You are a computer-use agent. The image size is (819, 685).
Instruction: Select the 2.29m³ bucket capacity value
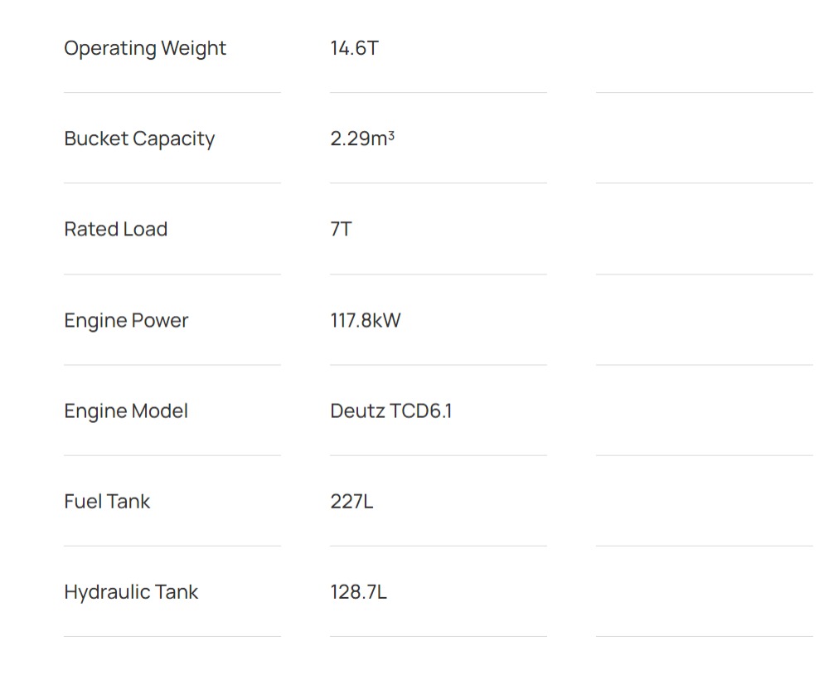tap(361, 138)
